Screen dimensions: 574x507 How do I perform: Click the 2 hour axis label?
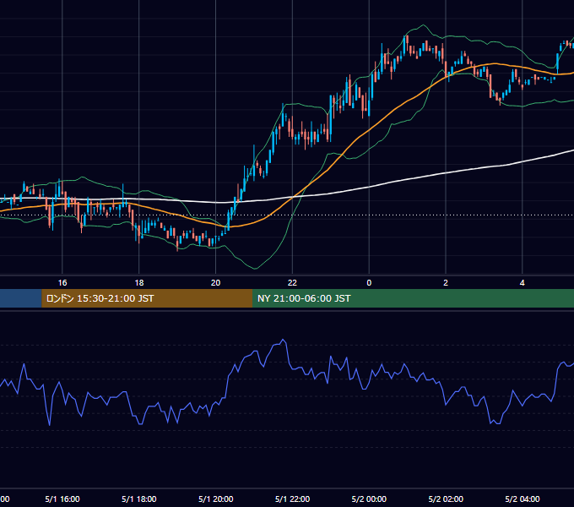click(446, 283)
